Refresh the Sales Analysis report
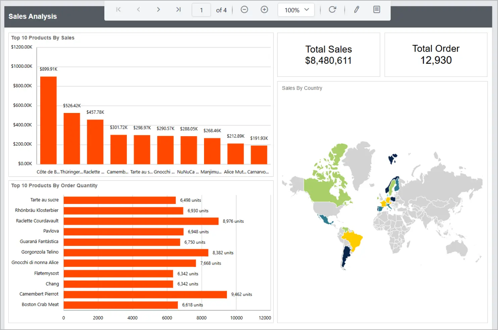This screenshot has height=330, width=498. 333,10
